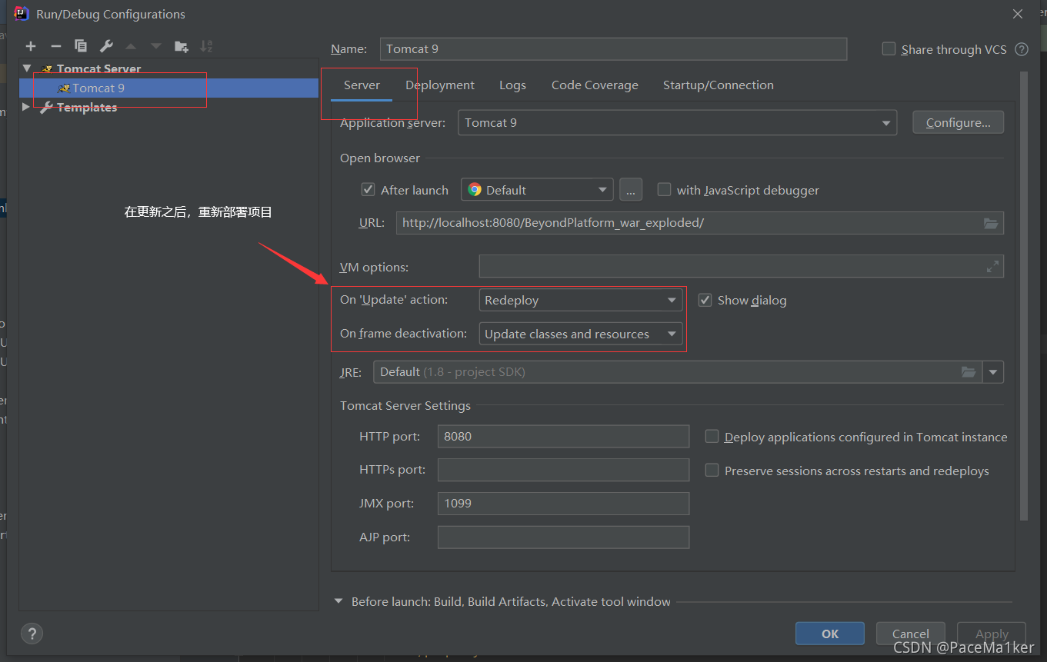Click VM options input field

[x=741, y=267]
